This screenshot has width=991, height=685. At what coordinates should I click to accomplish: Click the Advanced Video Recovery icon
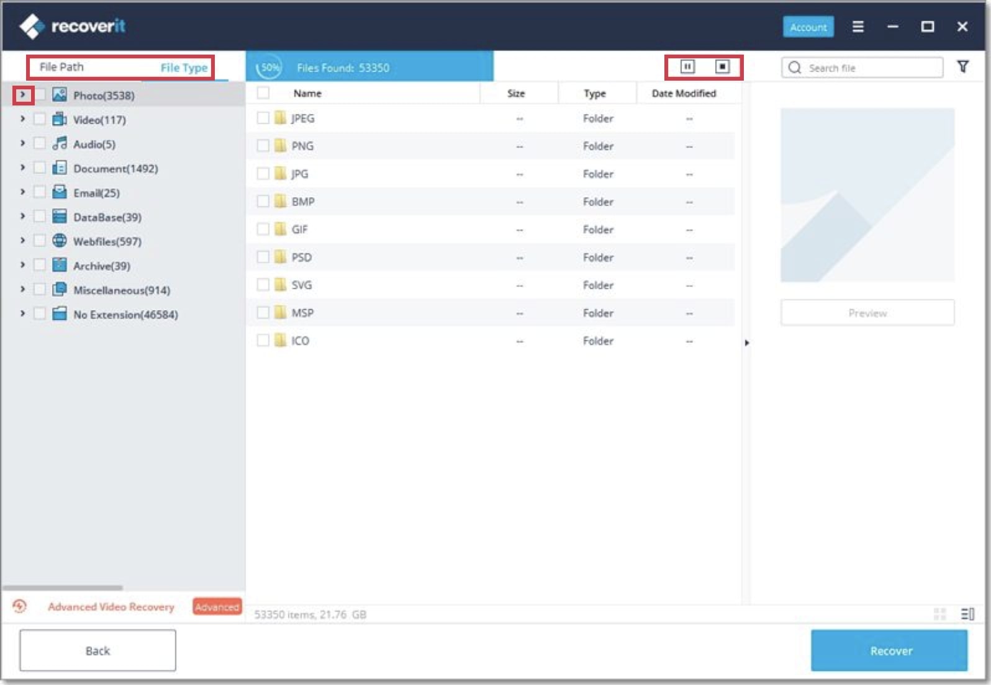20,606
